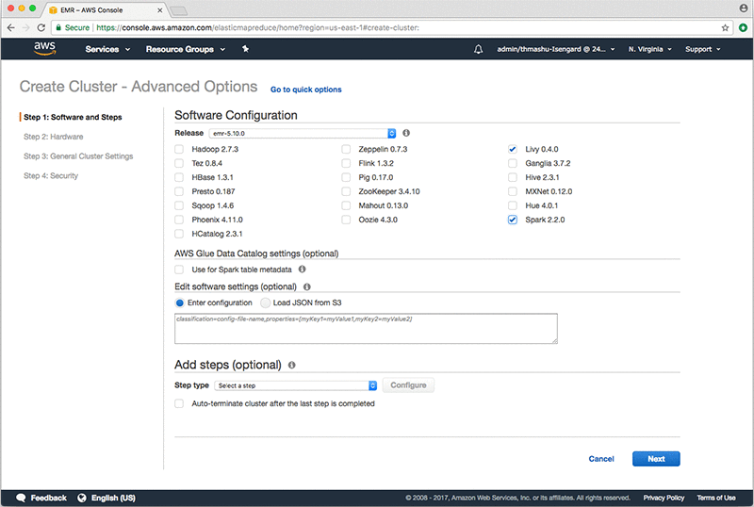This screenshot has height=507, width=754.
Task: Close the EMR – AWS Console tab
Action: (x=159, y=10)
